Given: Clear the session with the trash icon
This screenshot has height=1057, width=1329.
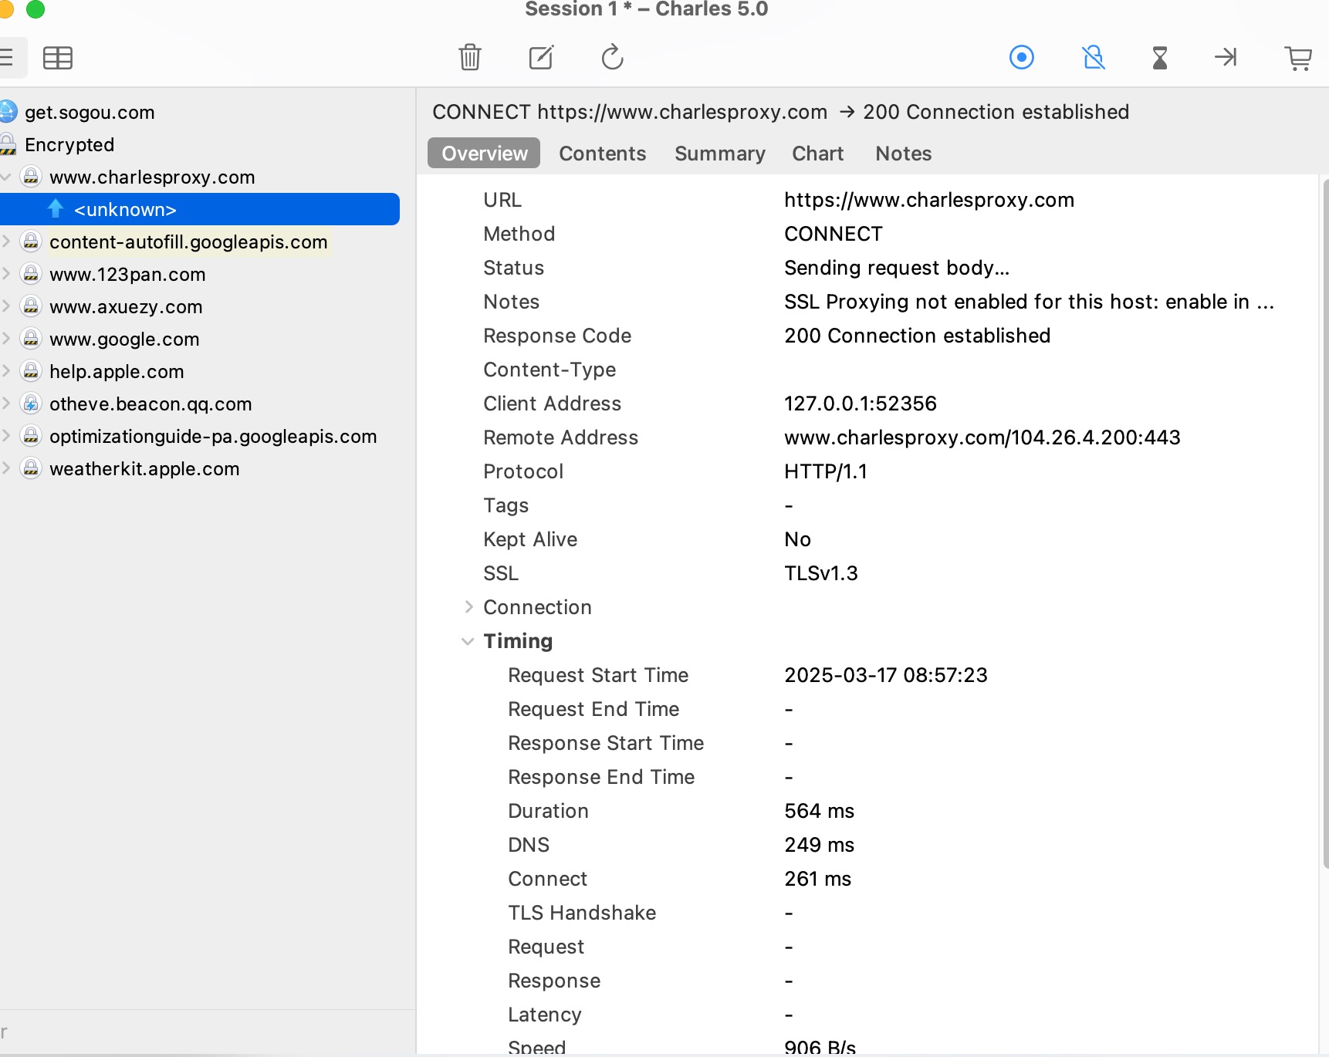Looking at the screenshot, I should (470, 57).
